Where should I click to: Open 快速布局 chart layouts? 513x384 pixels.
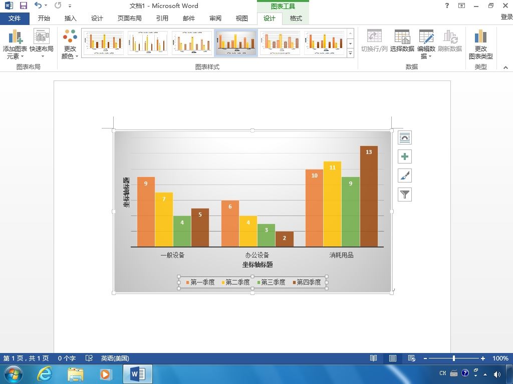(x=41, y=43)
